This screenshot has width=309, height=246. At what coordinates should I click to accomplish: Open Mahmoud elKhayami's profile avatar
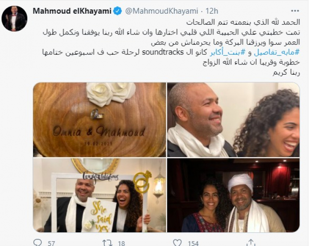pos(14,19)
